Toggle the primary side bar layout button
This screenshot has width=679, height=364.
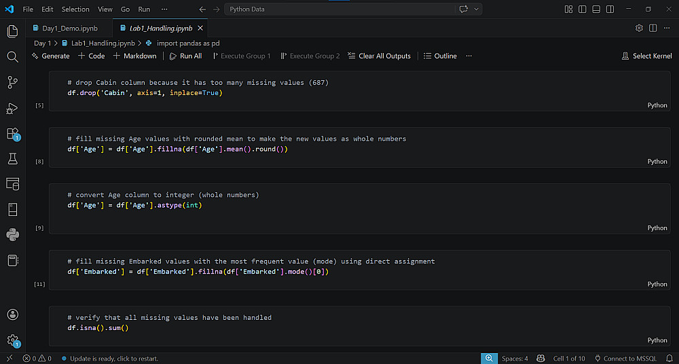point(583,10)
